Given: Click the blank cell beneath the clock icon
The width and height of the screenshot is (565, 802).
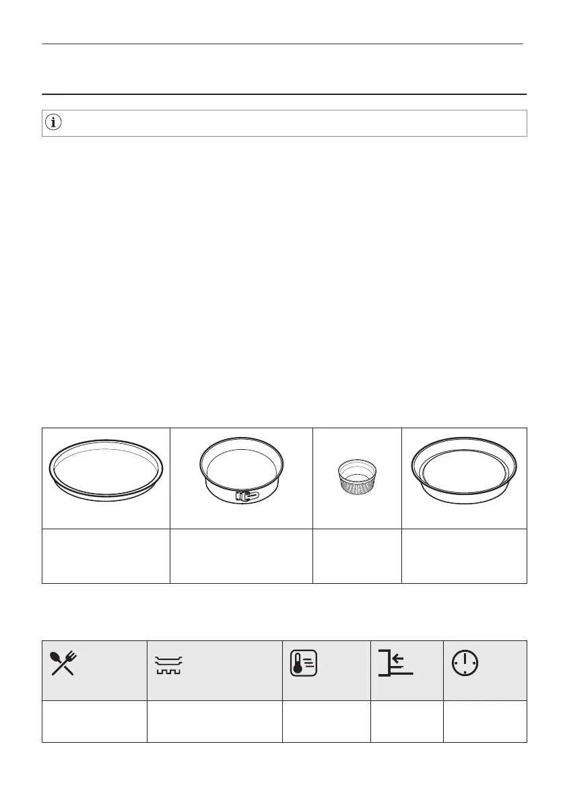Looking at the screenshot, I should coord(486,721).
